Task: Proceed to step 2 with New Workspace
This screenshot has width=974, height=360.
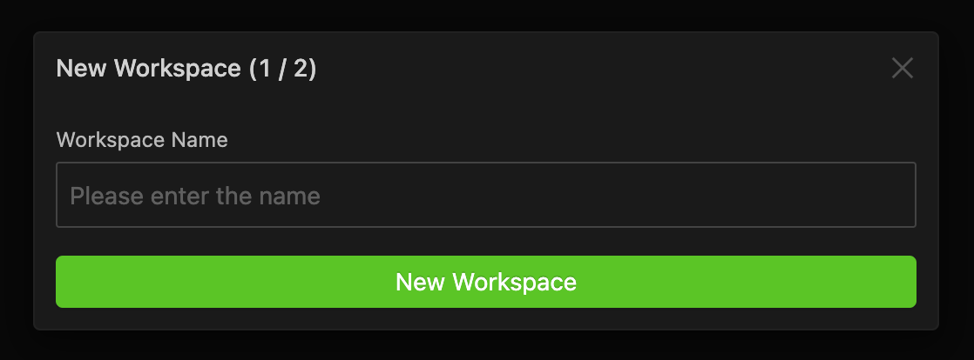Action: (x=485, y=282)
